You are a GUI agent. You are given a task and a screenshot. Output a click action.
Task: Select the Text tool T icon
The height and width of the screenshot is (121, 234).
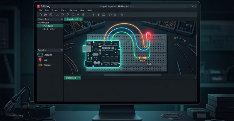pyautogui.click(x=98, y=15)
